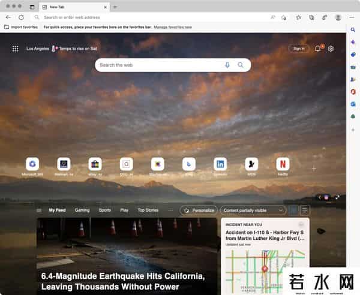Open the Favorites star icon in toolbar
This screenshot has height=295, width=360.
pos(298,17)
